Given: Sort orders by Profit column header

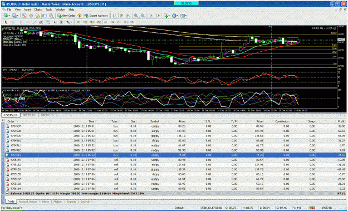Looking at the screenshot, I should (341, 121).
